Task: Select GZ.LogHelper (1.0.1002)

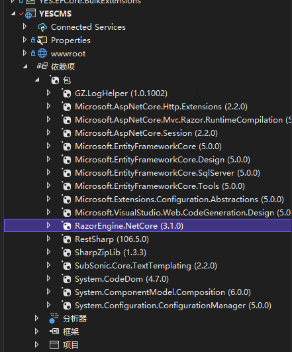Action: pyautogui.click(x=121, y=93)
